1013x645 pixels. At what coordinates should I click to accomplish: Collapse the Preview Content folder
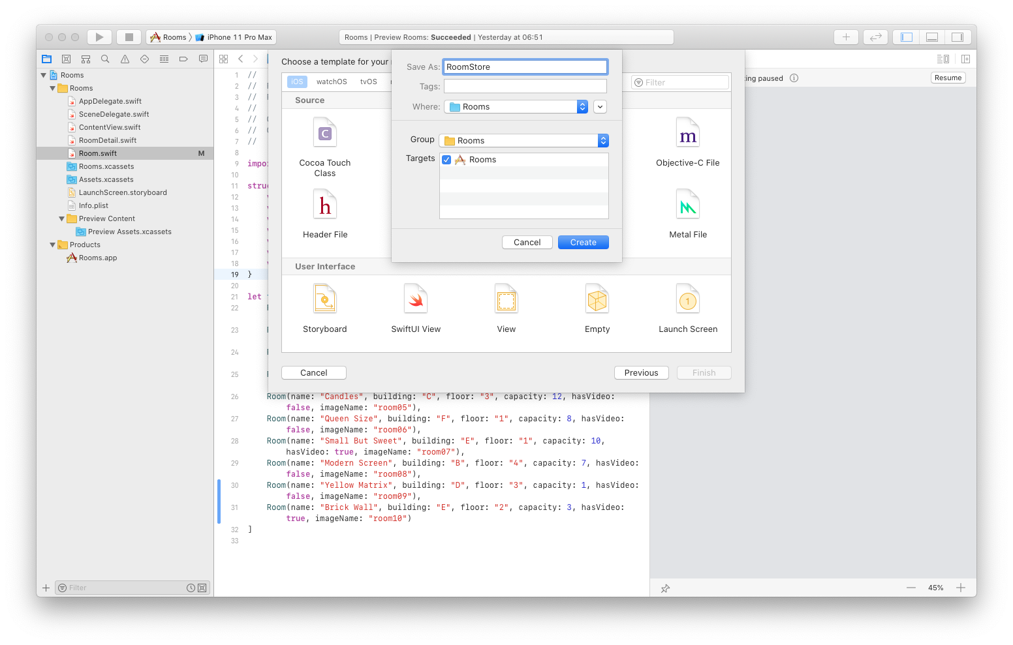click(x=61, y=218)
